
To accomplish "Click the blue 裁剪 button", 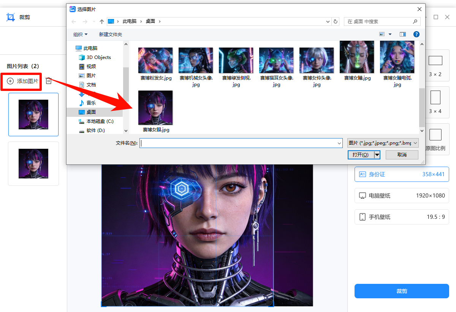I will 402,291.
